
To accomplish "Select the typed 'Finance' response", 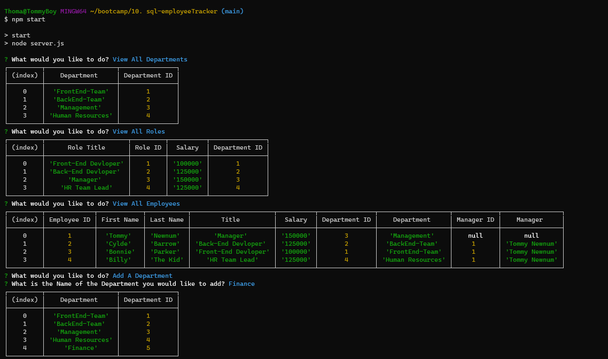I will tap(241, 283).
